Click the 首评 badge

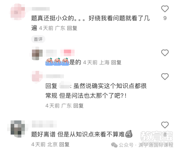(x=38, y=39)
